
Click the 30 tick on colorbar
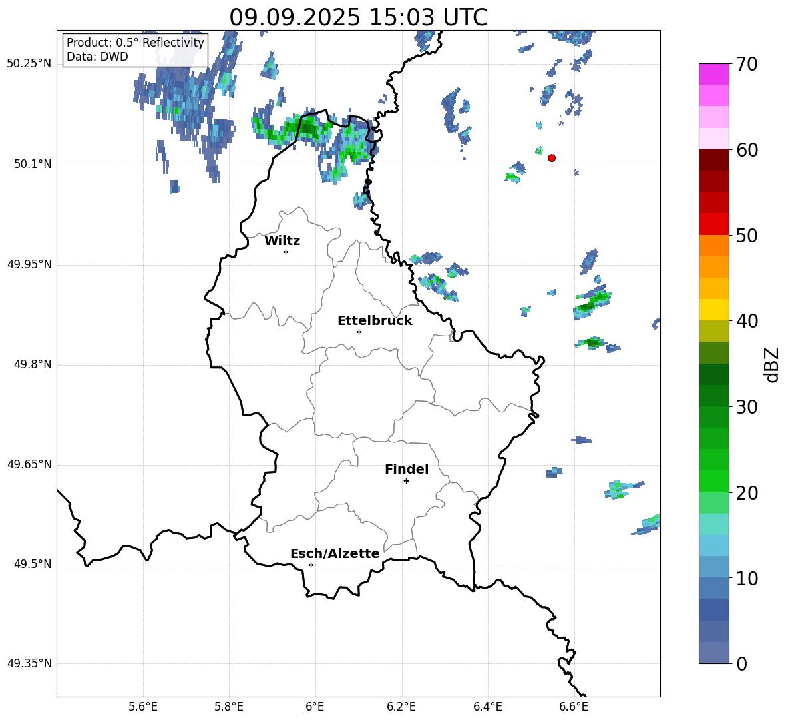point(747,407)
